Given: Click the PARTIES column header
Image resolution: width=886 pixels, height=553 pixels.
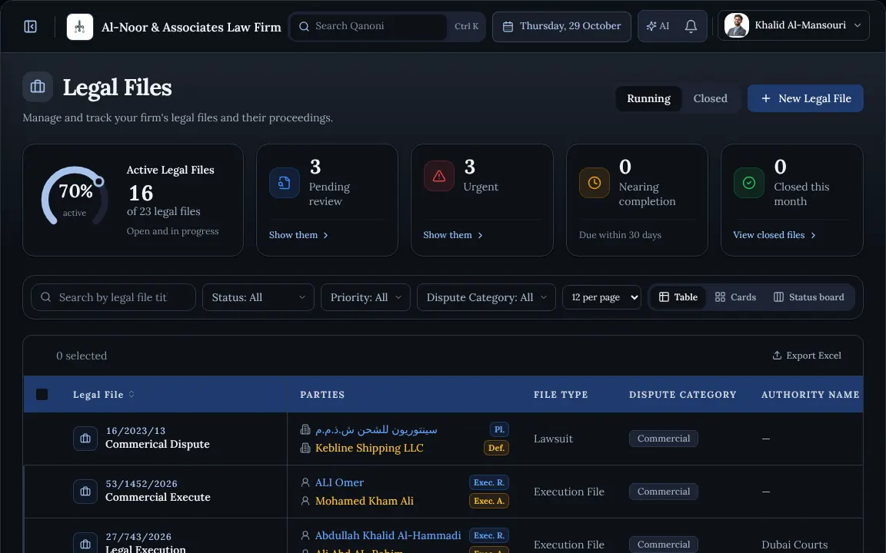Looking at the screenshot, I should (x=322, y=395).
